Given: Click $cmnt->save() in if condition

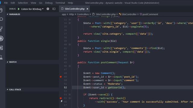Looking at the screenshot, I should coord(99,94).
